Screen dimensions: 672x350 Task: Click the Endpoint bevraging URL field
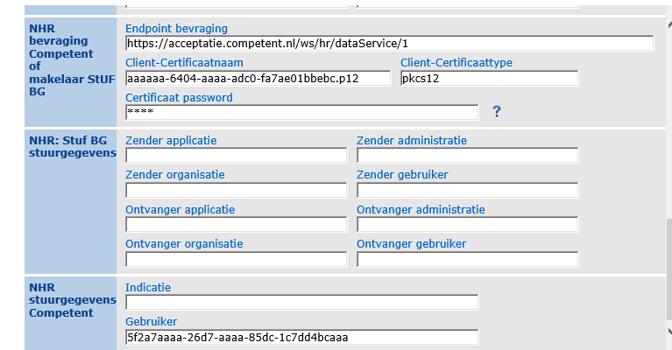click(390, 43)
